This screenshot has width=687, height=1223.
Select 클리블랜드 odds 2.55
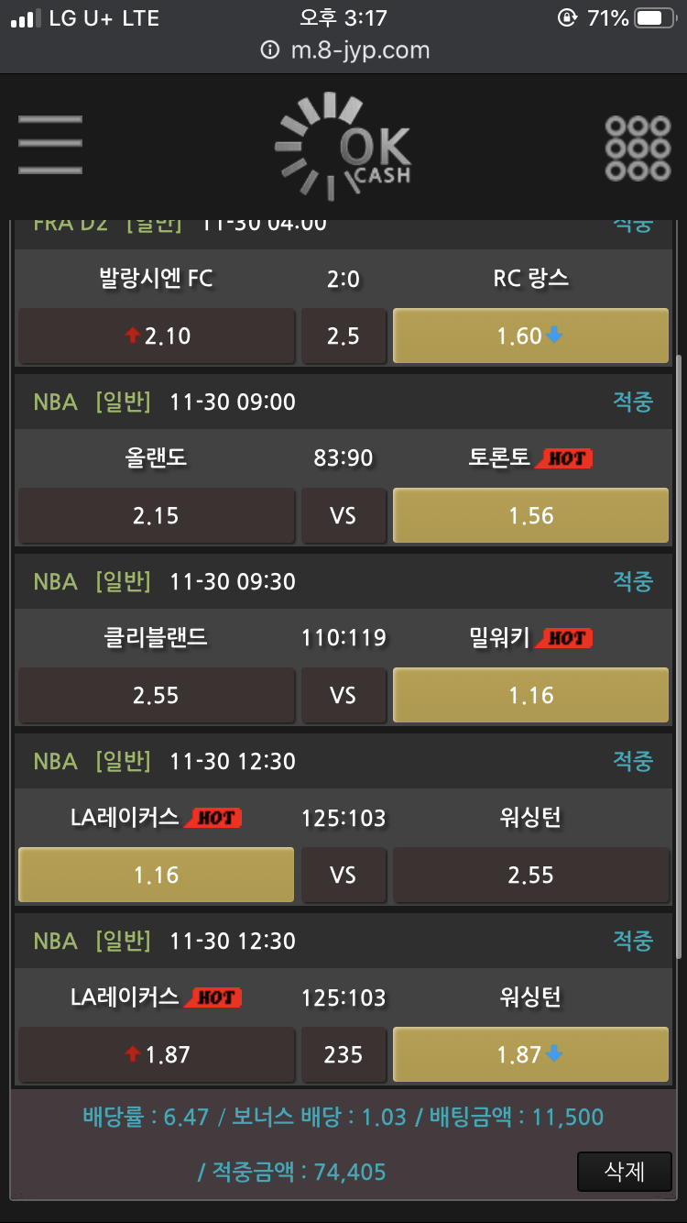point(157,695)
